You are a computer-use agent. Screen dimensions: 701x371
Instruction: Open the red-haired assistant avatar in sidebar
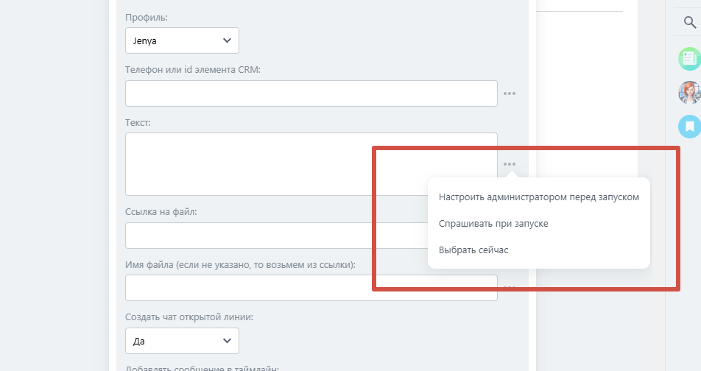click(689, 93)
